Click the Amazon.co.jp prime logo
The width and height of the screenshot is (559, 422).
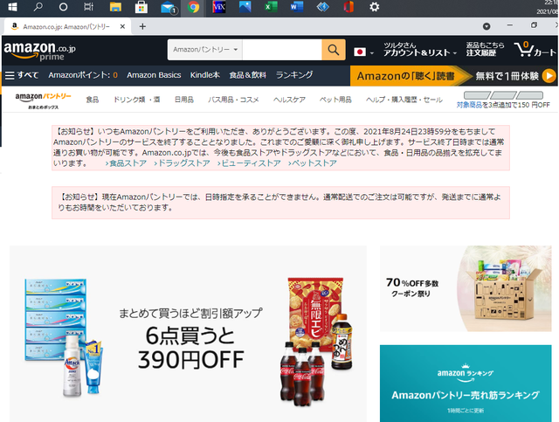pyautogui.click(x=39, y=51)
